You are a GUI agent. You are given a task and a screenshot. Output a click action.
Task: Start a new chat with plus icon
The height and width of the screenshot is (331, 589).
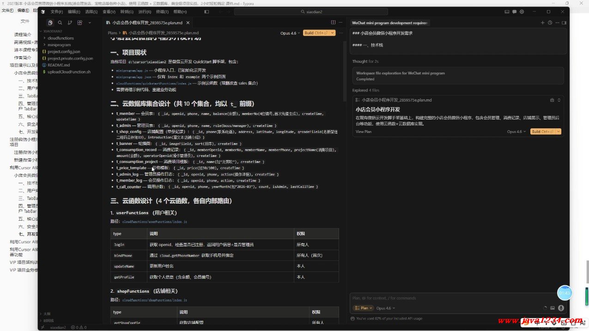pyautogui.click(x=543, y=23)
